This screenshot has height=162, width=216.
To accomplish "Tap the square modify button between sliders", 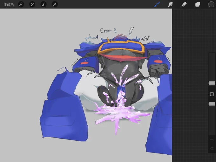I will point(212,94).
